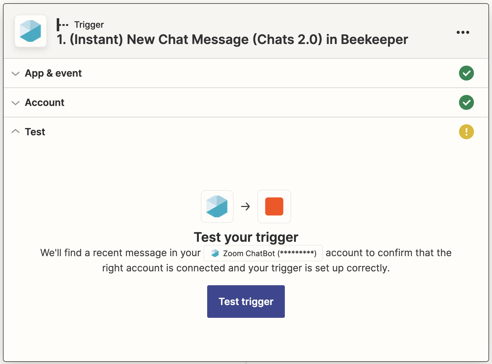Click the trigger step indicator icon
The height and width of the screenshot is (364, 492).
(x=62, y=24)
